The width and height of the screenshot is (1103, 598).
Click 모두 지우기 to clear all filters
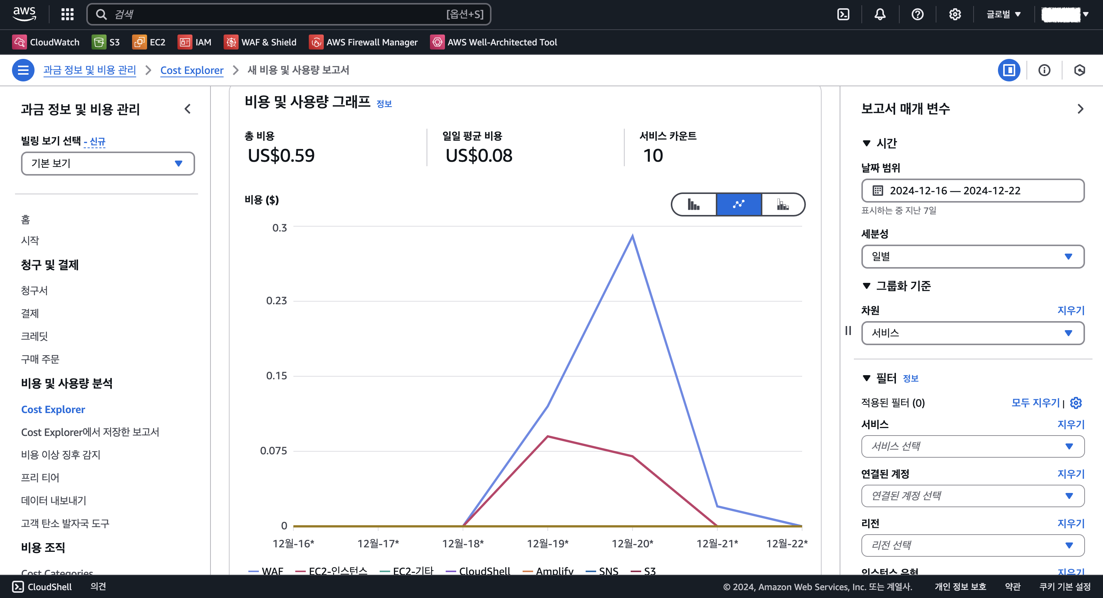coord(1035,403)
